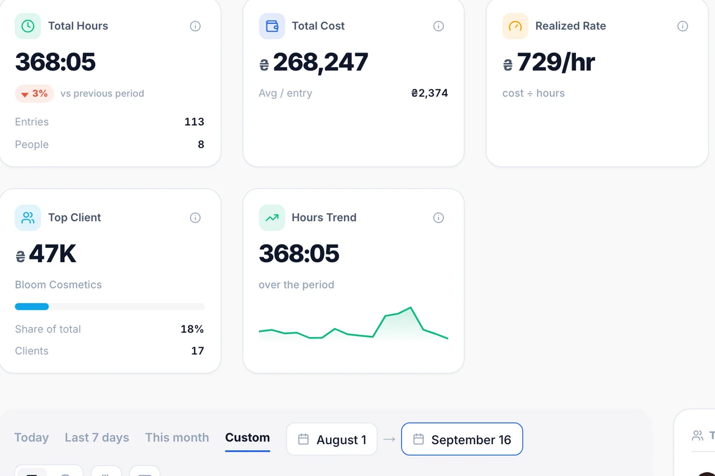Image resolution: width=715 pixels, height=476 pixels.
Task: Click the Total Cost wallet icon
Action: [272, 26]
